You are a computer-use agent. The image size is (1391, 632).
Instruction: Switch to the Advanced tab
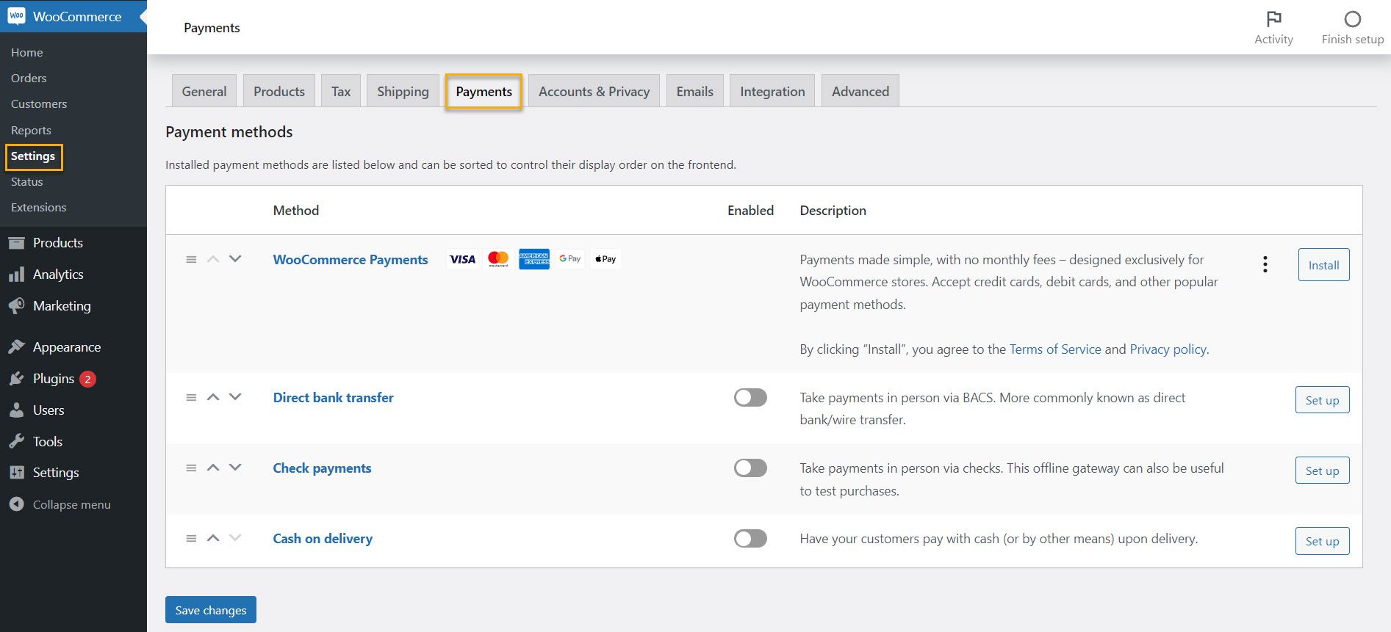[x=860, y=91]
